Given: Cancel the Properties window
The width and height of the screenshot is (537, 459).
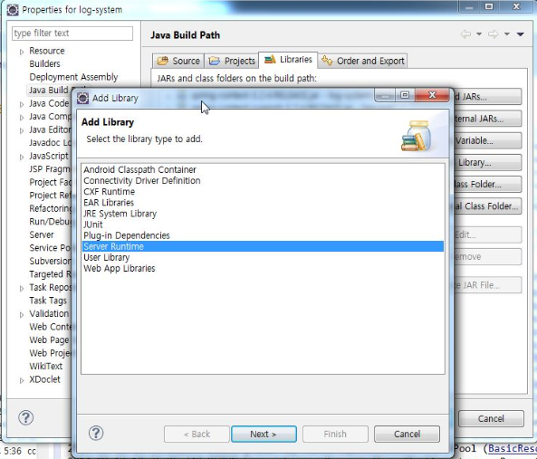Looking at the screenshot, I should tap(491, 418).
